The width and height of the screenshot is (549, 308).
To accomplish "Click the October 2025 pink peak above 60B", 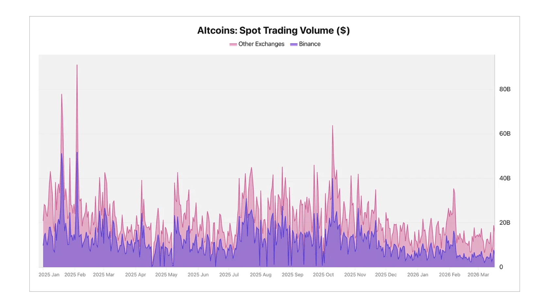I will click(333, 127).
